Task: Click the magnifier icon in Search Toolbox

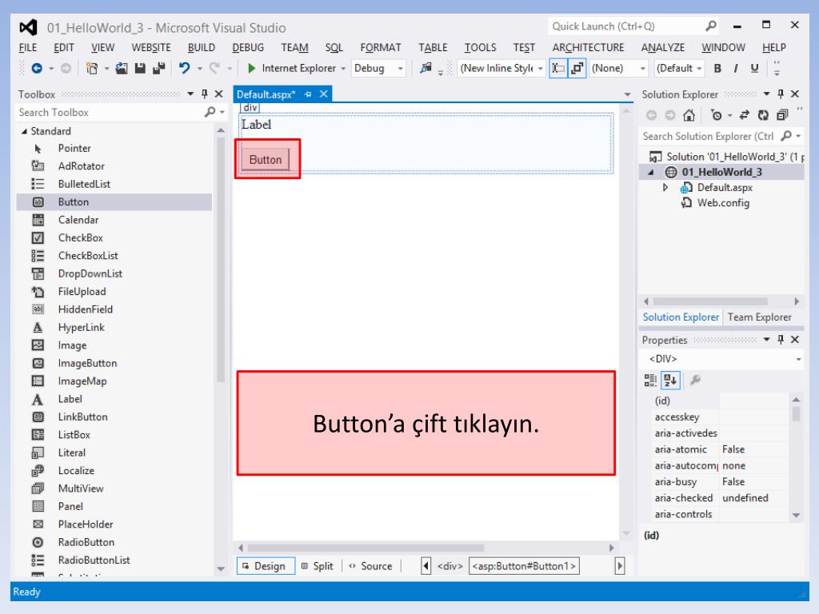Action: [x=210, y=112]
